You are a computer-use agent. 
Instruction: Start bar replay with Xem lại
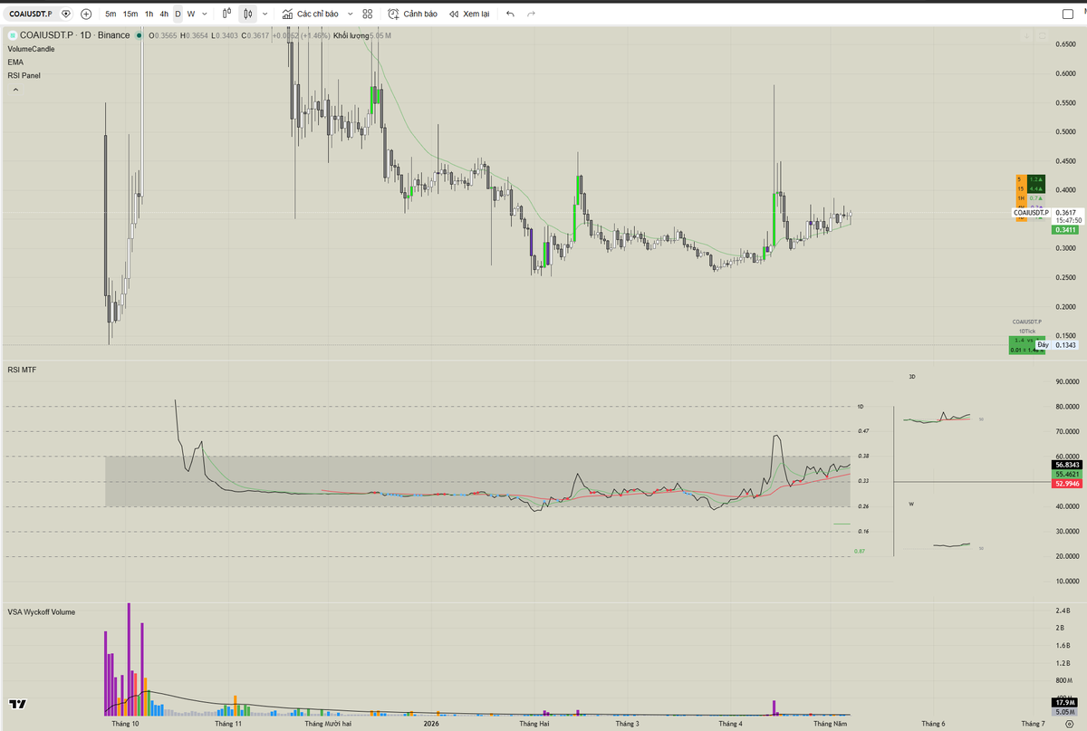pos(469,14)
